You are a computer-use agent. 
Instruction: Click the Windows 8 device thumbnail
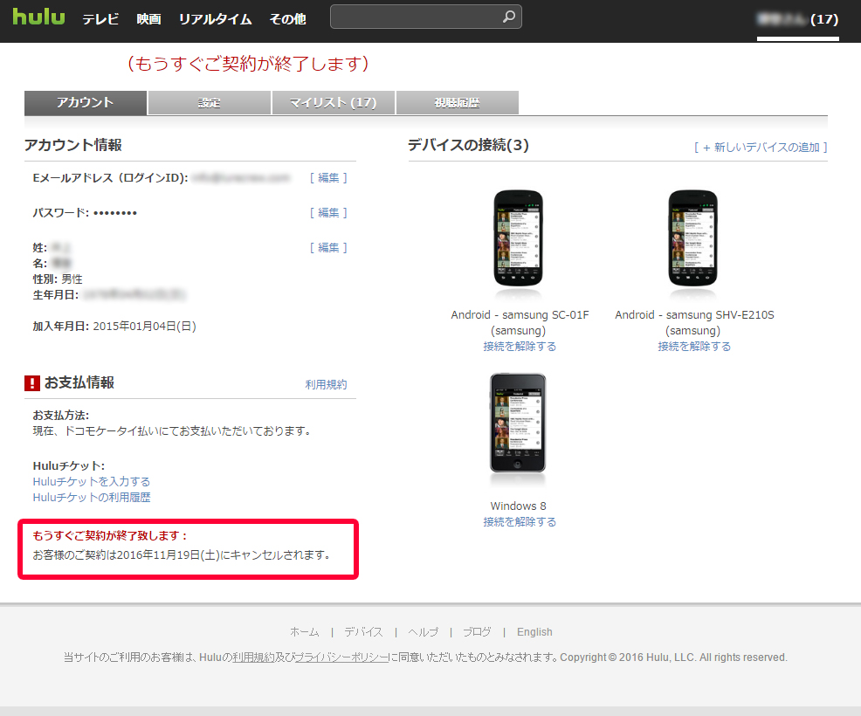[518, 423]
